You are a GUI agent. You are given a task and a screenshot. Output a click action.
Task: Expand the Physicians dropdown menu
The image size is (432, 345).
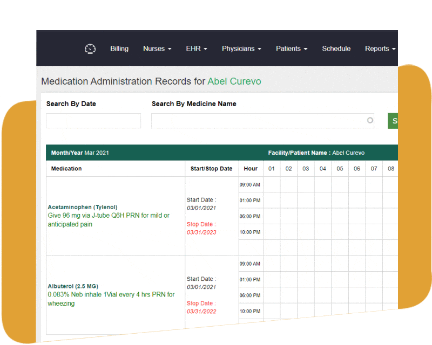click(x=241, y=49)
